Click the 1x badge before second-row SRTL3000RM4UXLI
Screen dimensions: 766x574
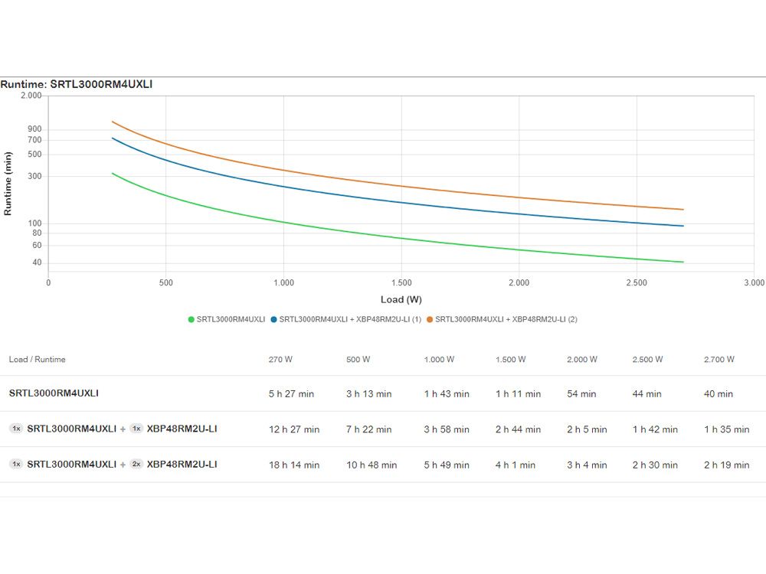[x=16, y=429]
